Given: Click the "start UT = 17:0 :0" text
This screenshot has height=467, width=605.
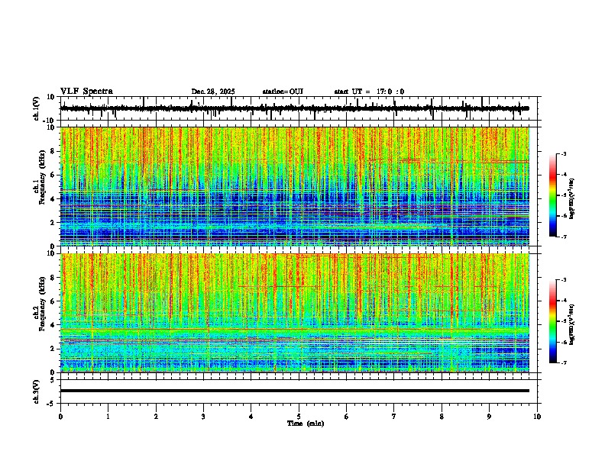Looking at the screenshot, I should [369, 92].
